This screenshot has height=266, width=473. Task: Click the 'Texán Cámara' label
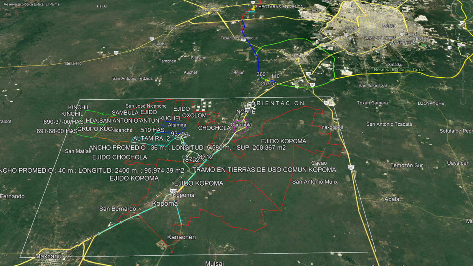point(372,103)
